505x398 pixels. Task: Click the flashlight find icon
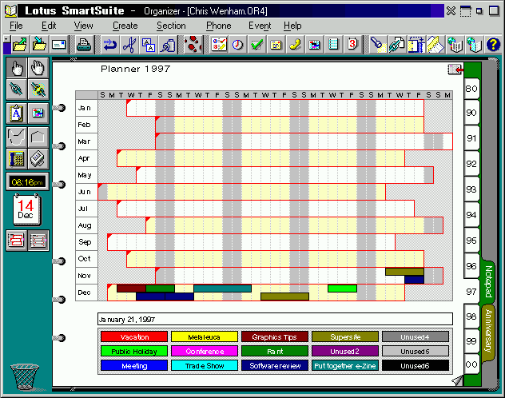click(x=377, y=44)
